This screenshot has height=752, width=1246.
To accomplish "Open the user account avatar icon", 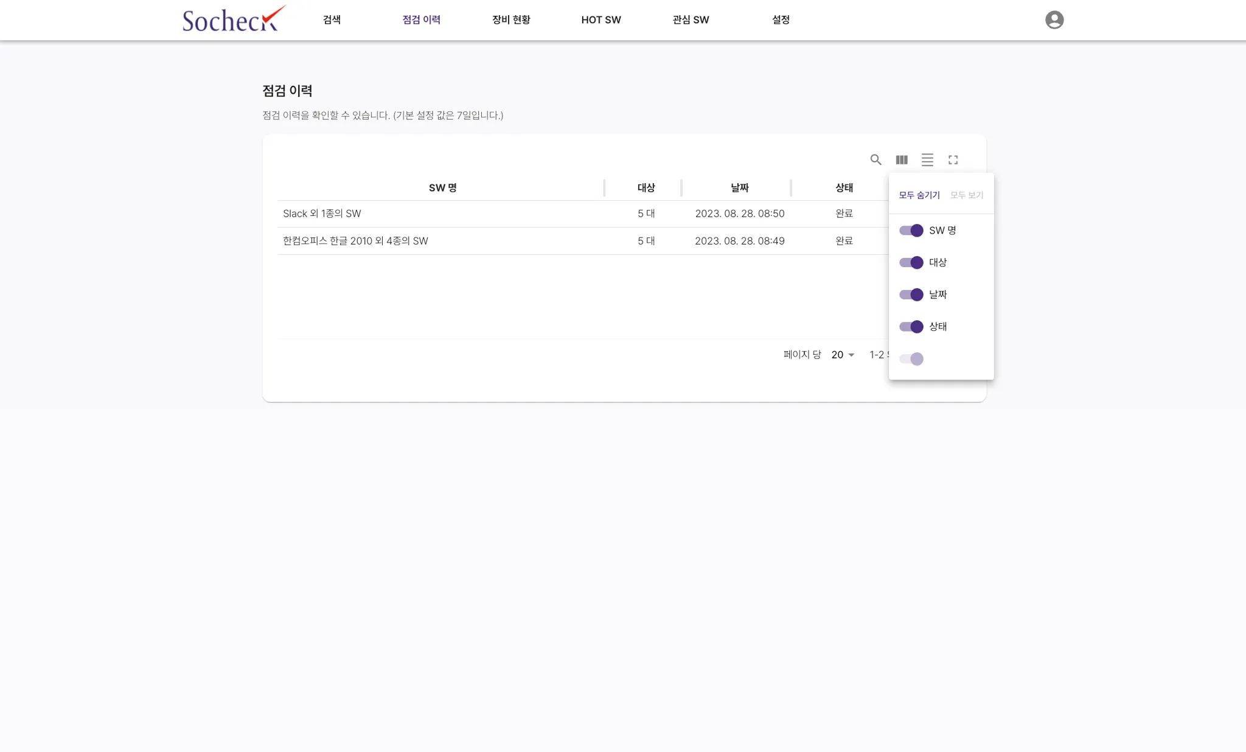I will [1054, 20].
